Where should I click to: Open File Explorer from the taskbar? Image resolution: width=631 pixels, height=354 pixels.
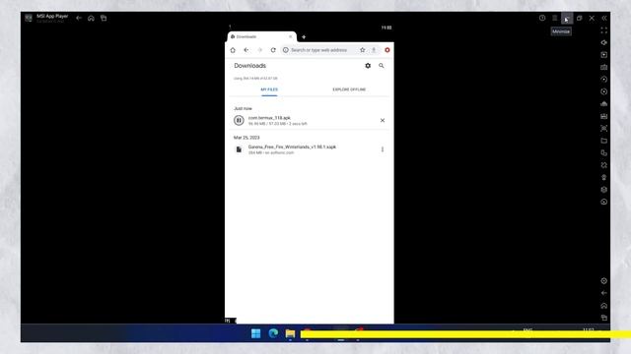pos(290,333)
